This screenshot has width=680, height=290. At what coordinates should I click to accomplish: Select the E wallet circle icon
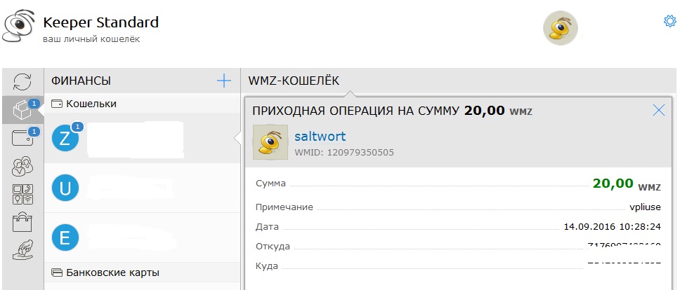[x=65, y=237]
